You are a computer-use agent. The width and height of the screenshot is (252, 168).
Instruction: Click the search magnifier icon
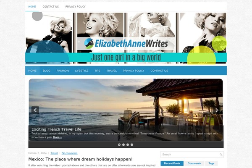click(221, 155)
